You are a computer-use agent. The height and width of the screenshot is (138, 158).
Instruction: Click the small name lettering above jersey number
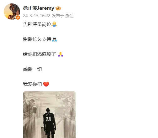(48, 115)
